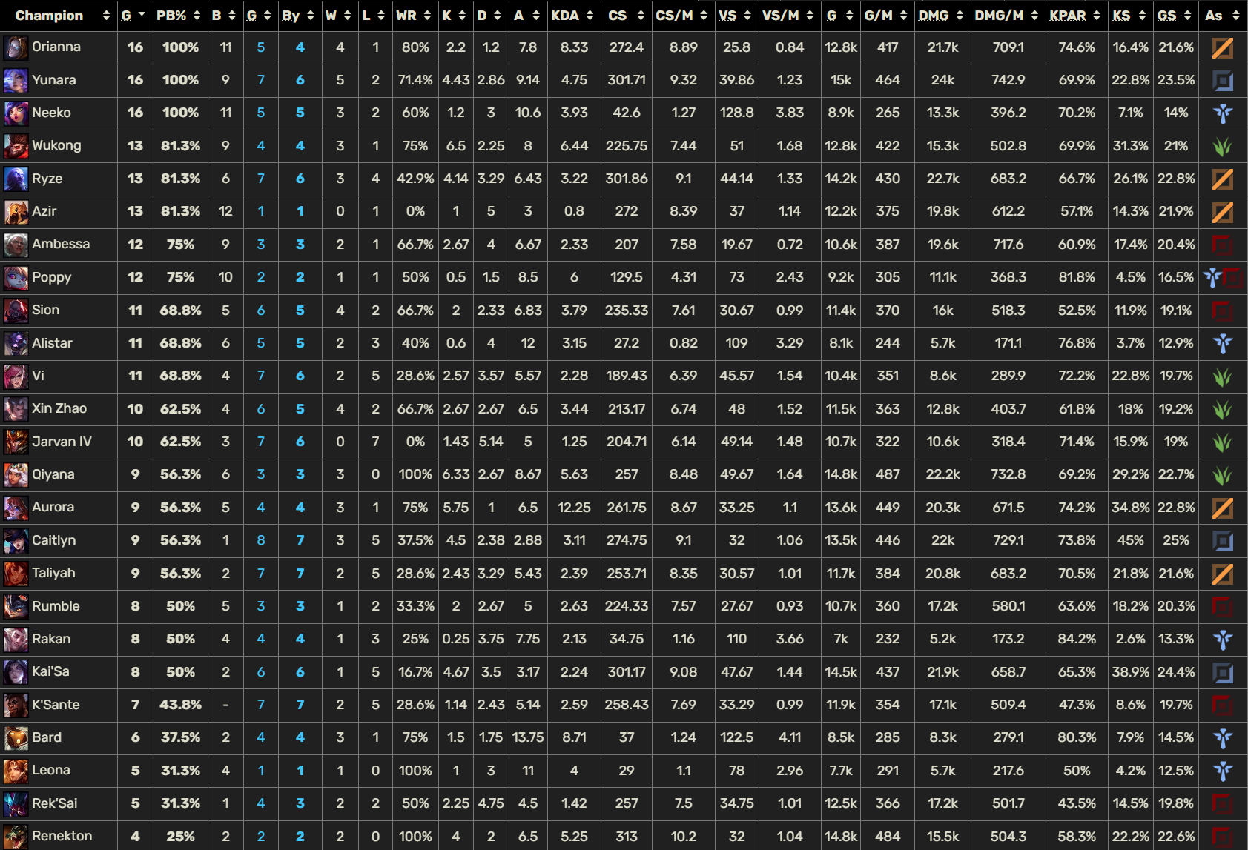This screenshot has height=850, width=1248.
Task: Select the top lane role icon for Renekton
Action: [1223, 836]
